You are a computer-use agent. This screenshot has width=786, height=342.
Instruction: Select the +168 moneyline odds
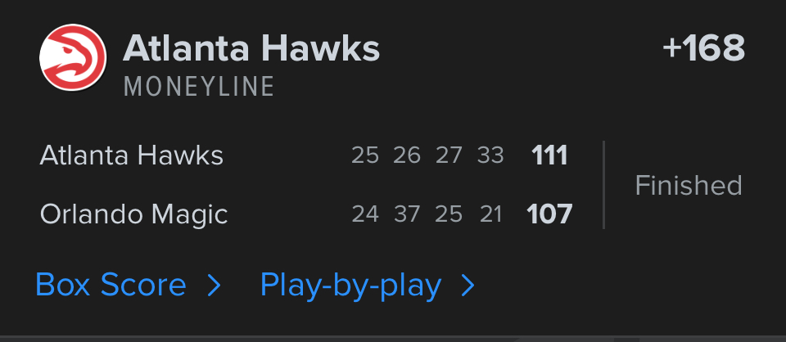coord(703,49)
